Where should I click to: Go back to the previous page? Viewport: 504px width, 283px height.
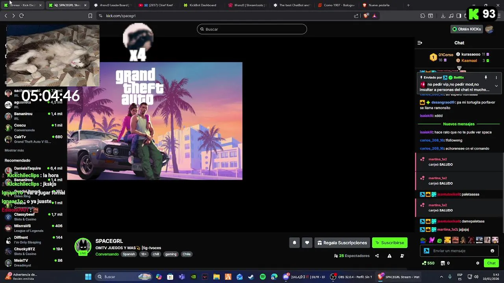pos(6,16)
